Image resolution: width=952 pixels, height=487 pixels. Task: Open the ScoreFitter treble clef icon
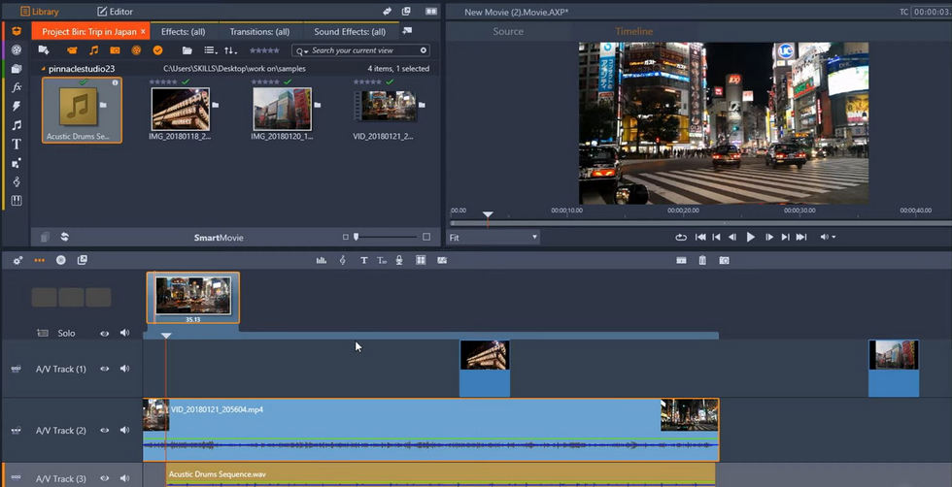[342, 260]
